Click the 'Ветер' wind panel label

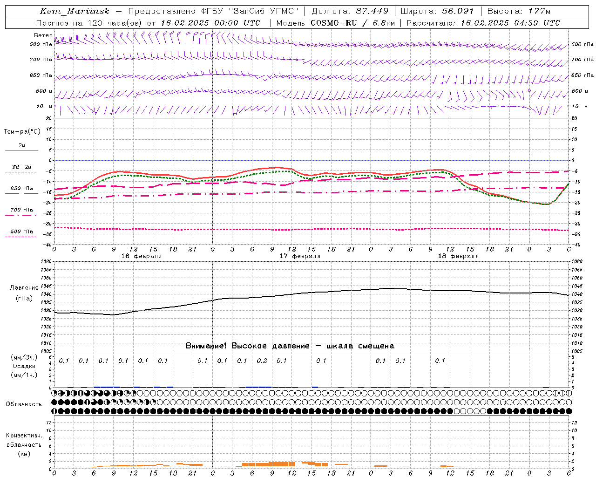point(43,35)
